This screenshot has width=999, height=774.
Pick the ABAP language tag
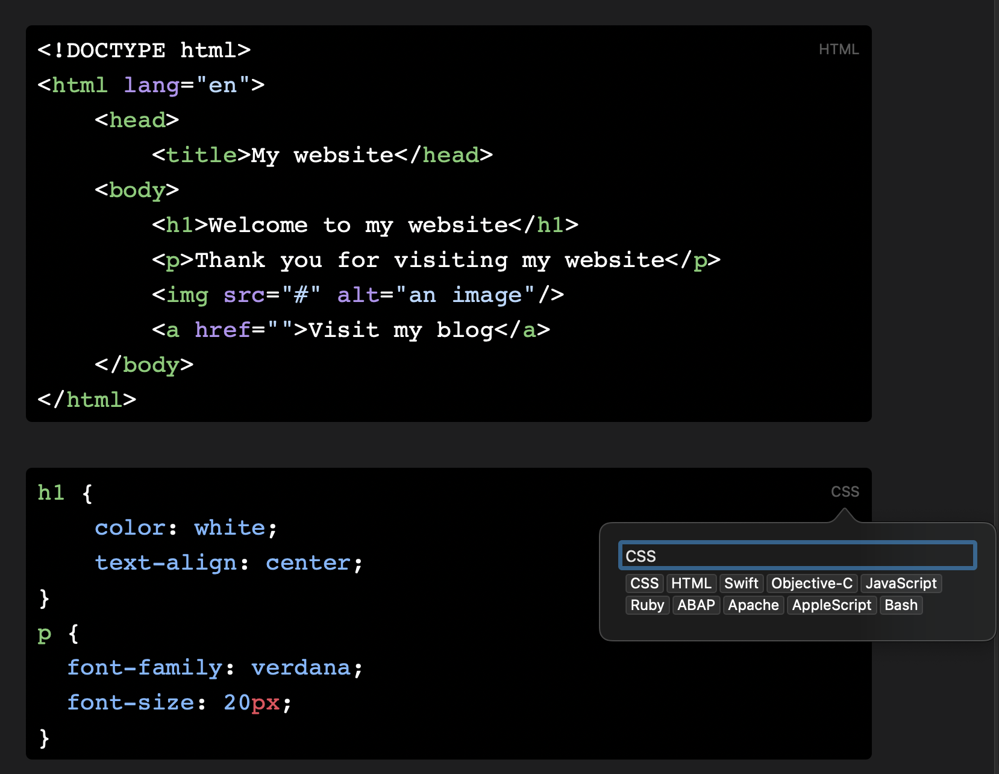[696, 605]
